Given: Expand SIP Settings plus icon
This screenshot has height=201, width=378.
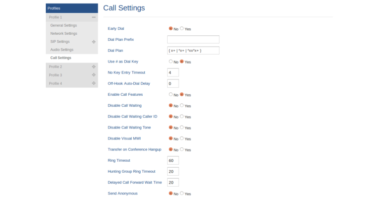Looking at the screenshot, I should coord(94,42).
